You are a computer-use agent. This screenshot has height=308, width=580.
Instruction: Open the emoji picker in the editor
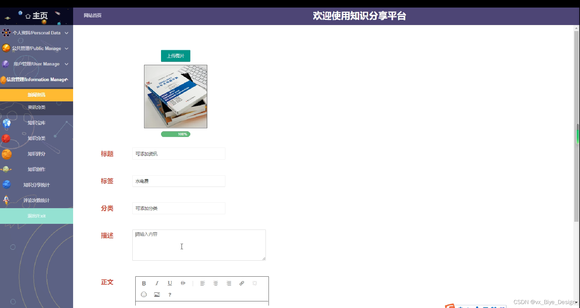click(x=144, y=294)
